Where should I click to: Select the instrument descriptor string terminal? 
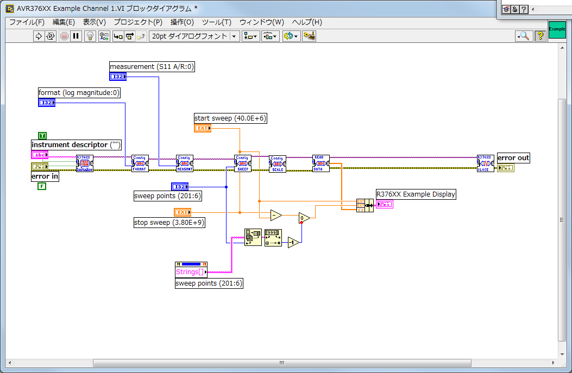click(40, 155)
